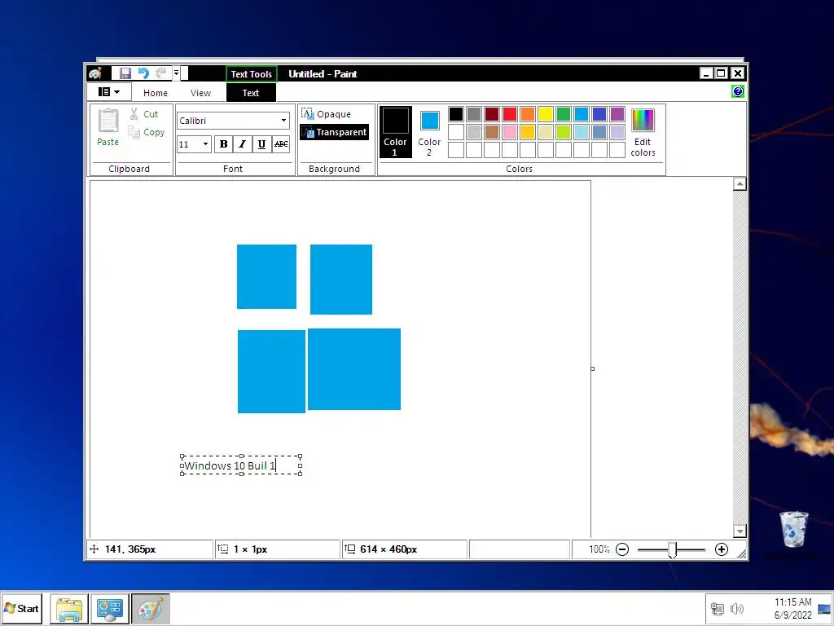This screenshot has width=834, height=626.
Task: Click inside the Windows 10 Buil 1 text box
Action: pyautogui.click(x=241, y=465)
